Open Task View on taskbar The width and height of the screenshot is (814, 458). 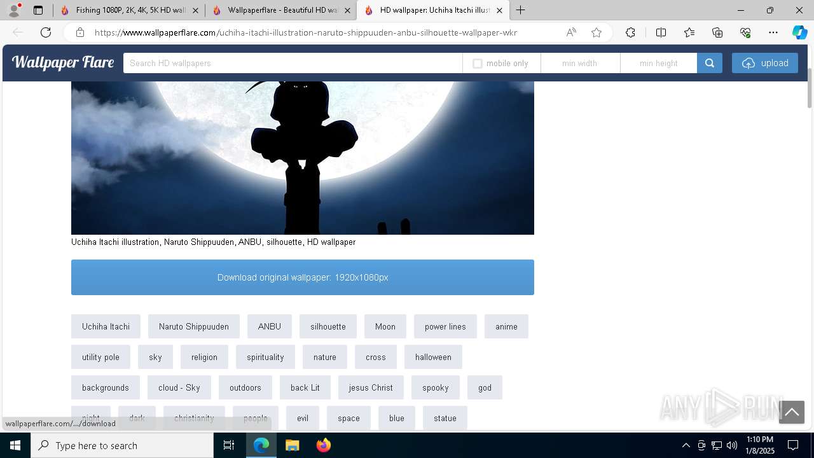point(229,445)
